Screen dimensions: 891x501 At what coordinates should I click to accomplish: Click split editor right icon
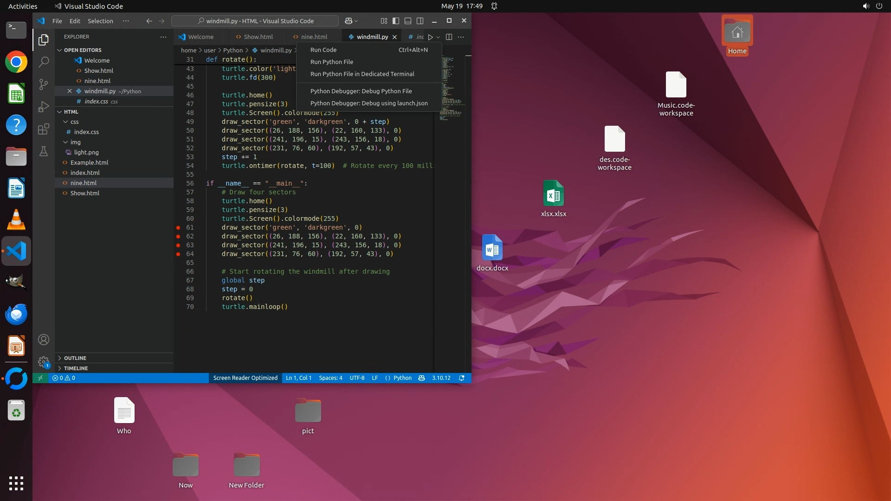(x=449, y=37)
